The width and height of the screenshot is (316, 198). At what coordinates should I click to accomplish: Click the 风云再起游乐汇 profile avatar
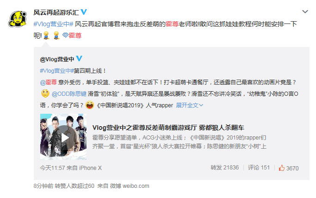[x=18, y=19]
